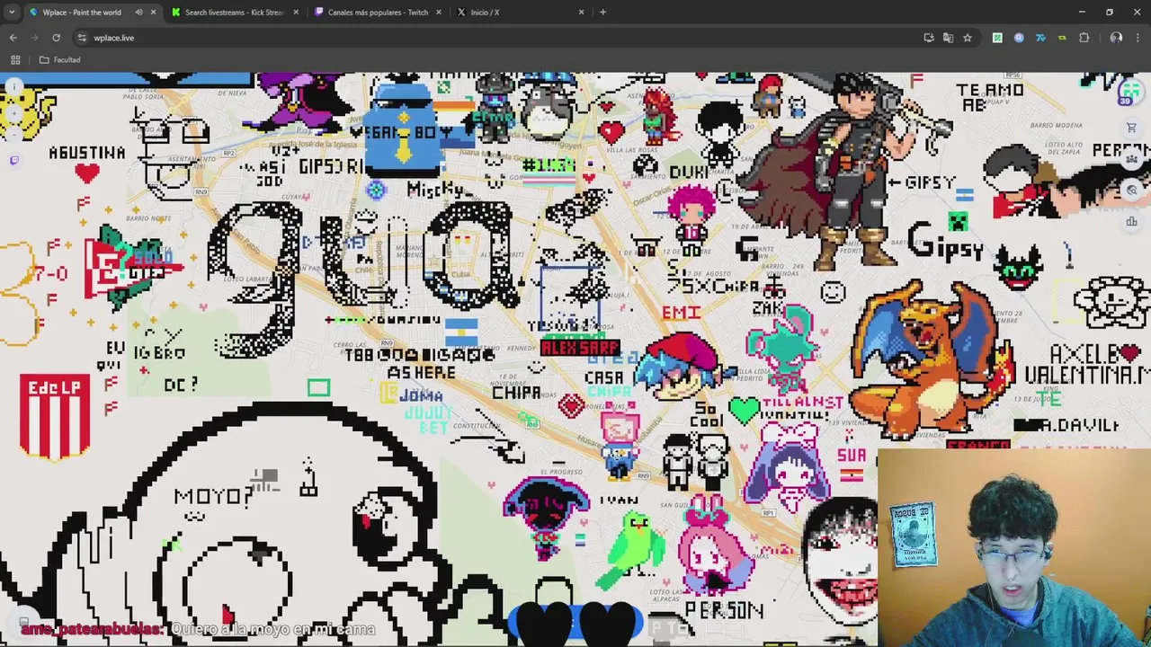The height and width of the screenshot is (647, 1151).
Task: Open the Wplace user avatar with 39 badge
Action: point(1130,92)
